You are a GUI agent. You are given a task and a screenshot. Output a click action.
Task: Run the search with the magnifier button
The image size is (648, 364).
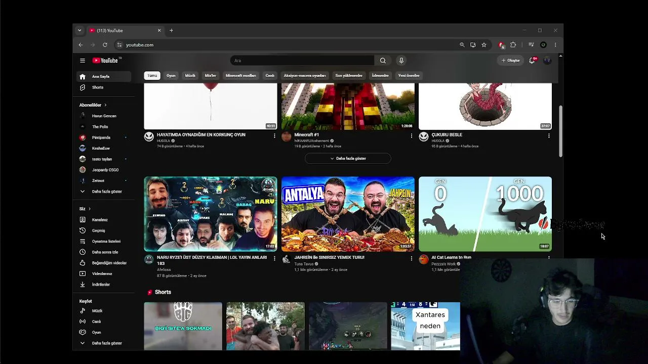tap(383, 61)
